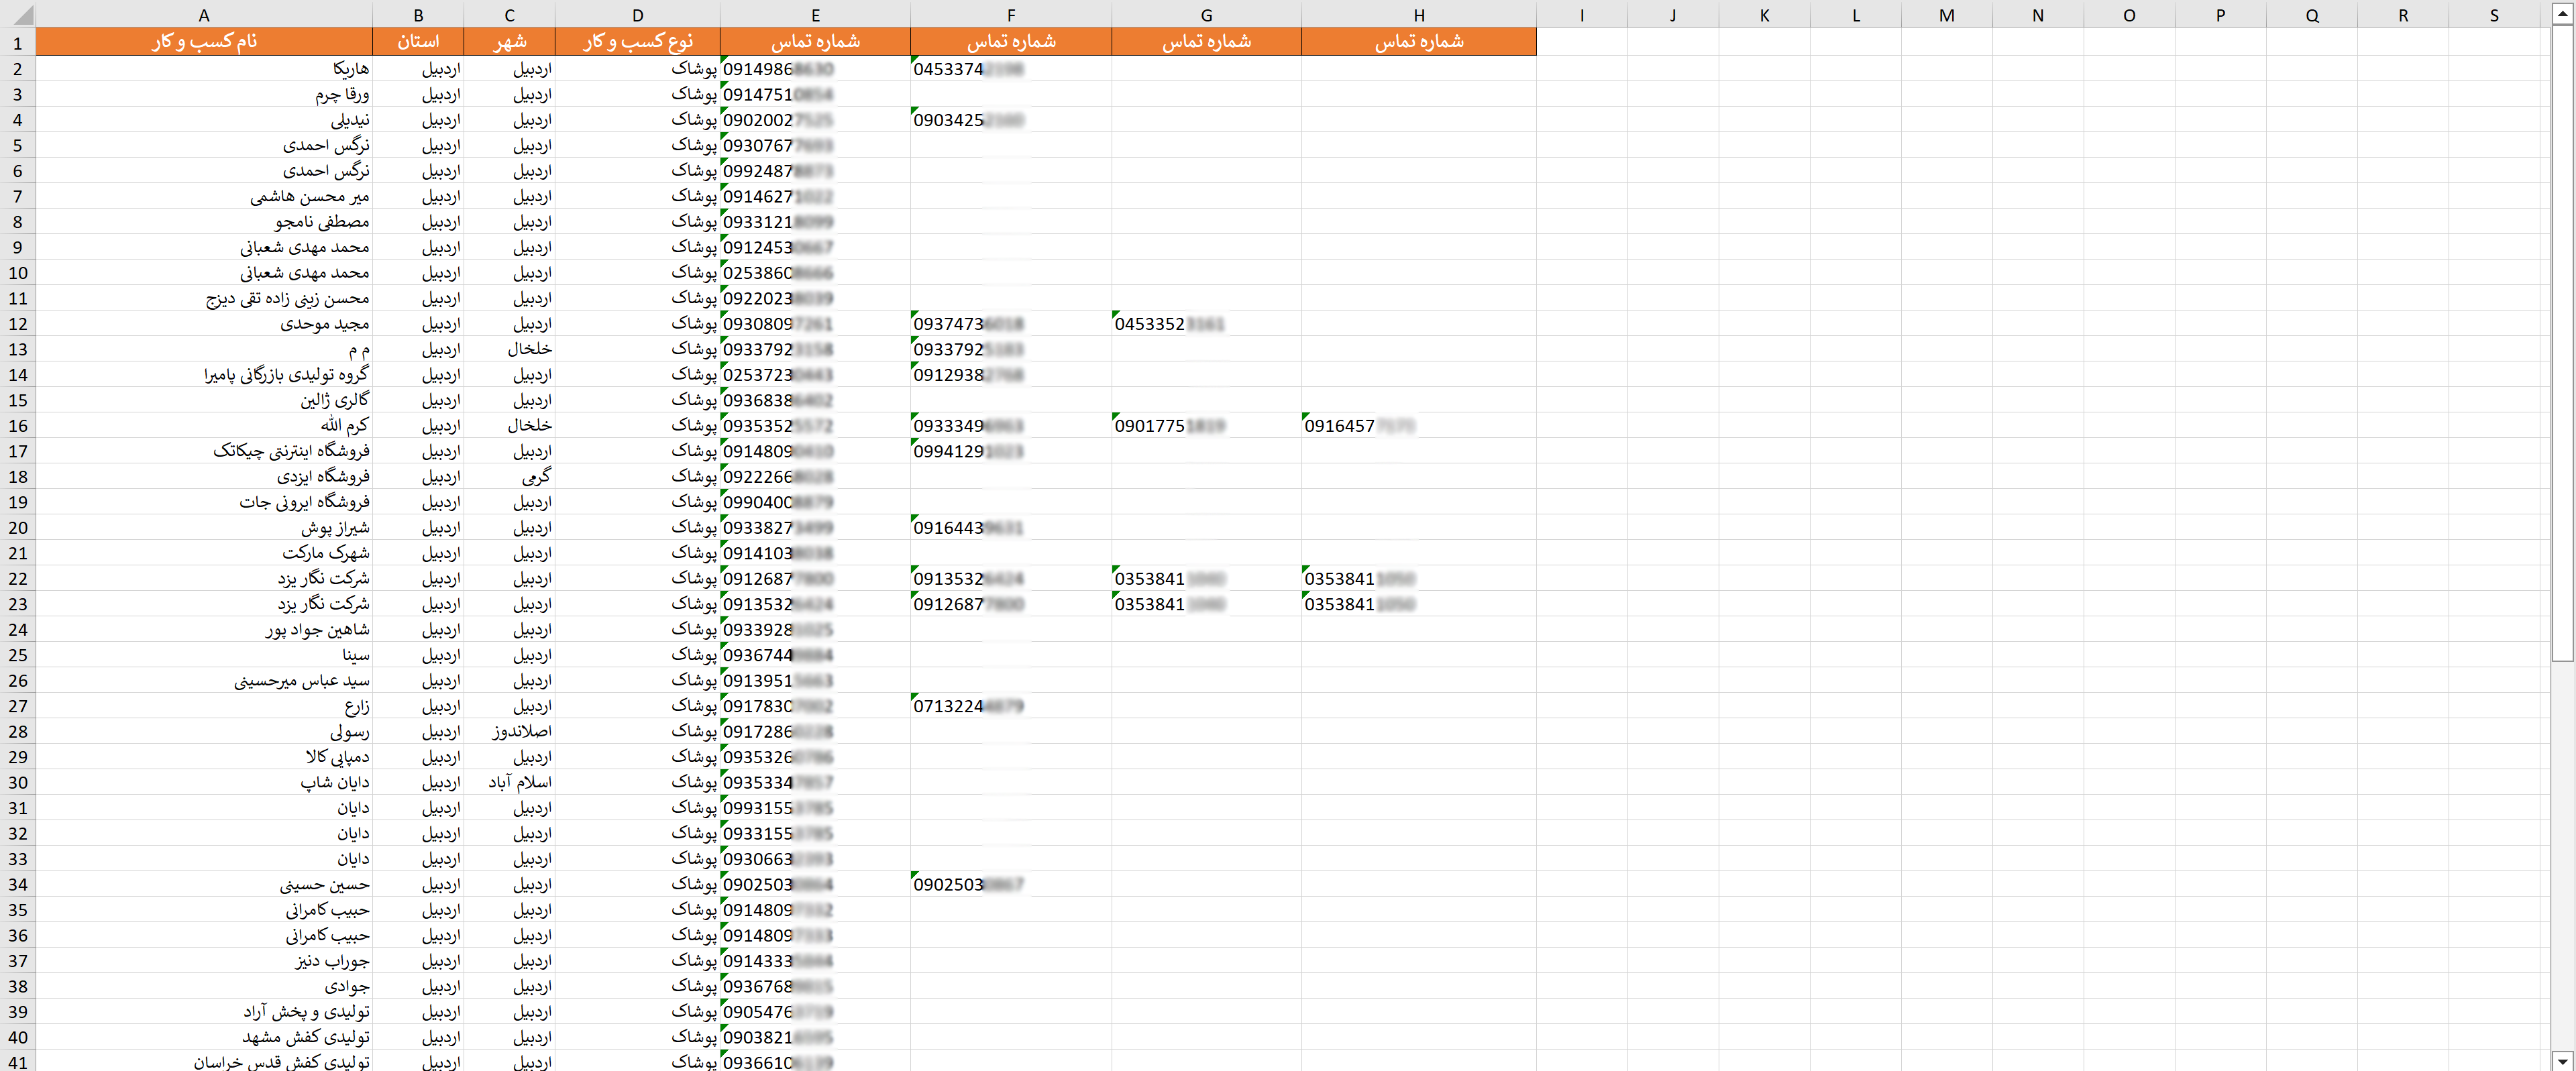The height and width of the screenshot is (1071, 2576).
Task: Select the cell 'ورقا چرم'
Action: 204,94
